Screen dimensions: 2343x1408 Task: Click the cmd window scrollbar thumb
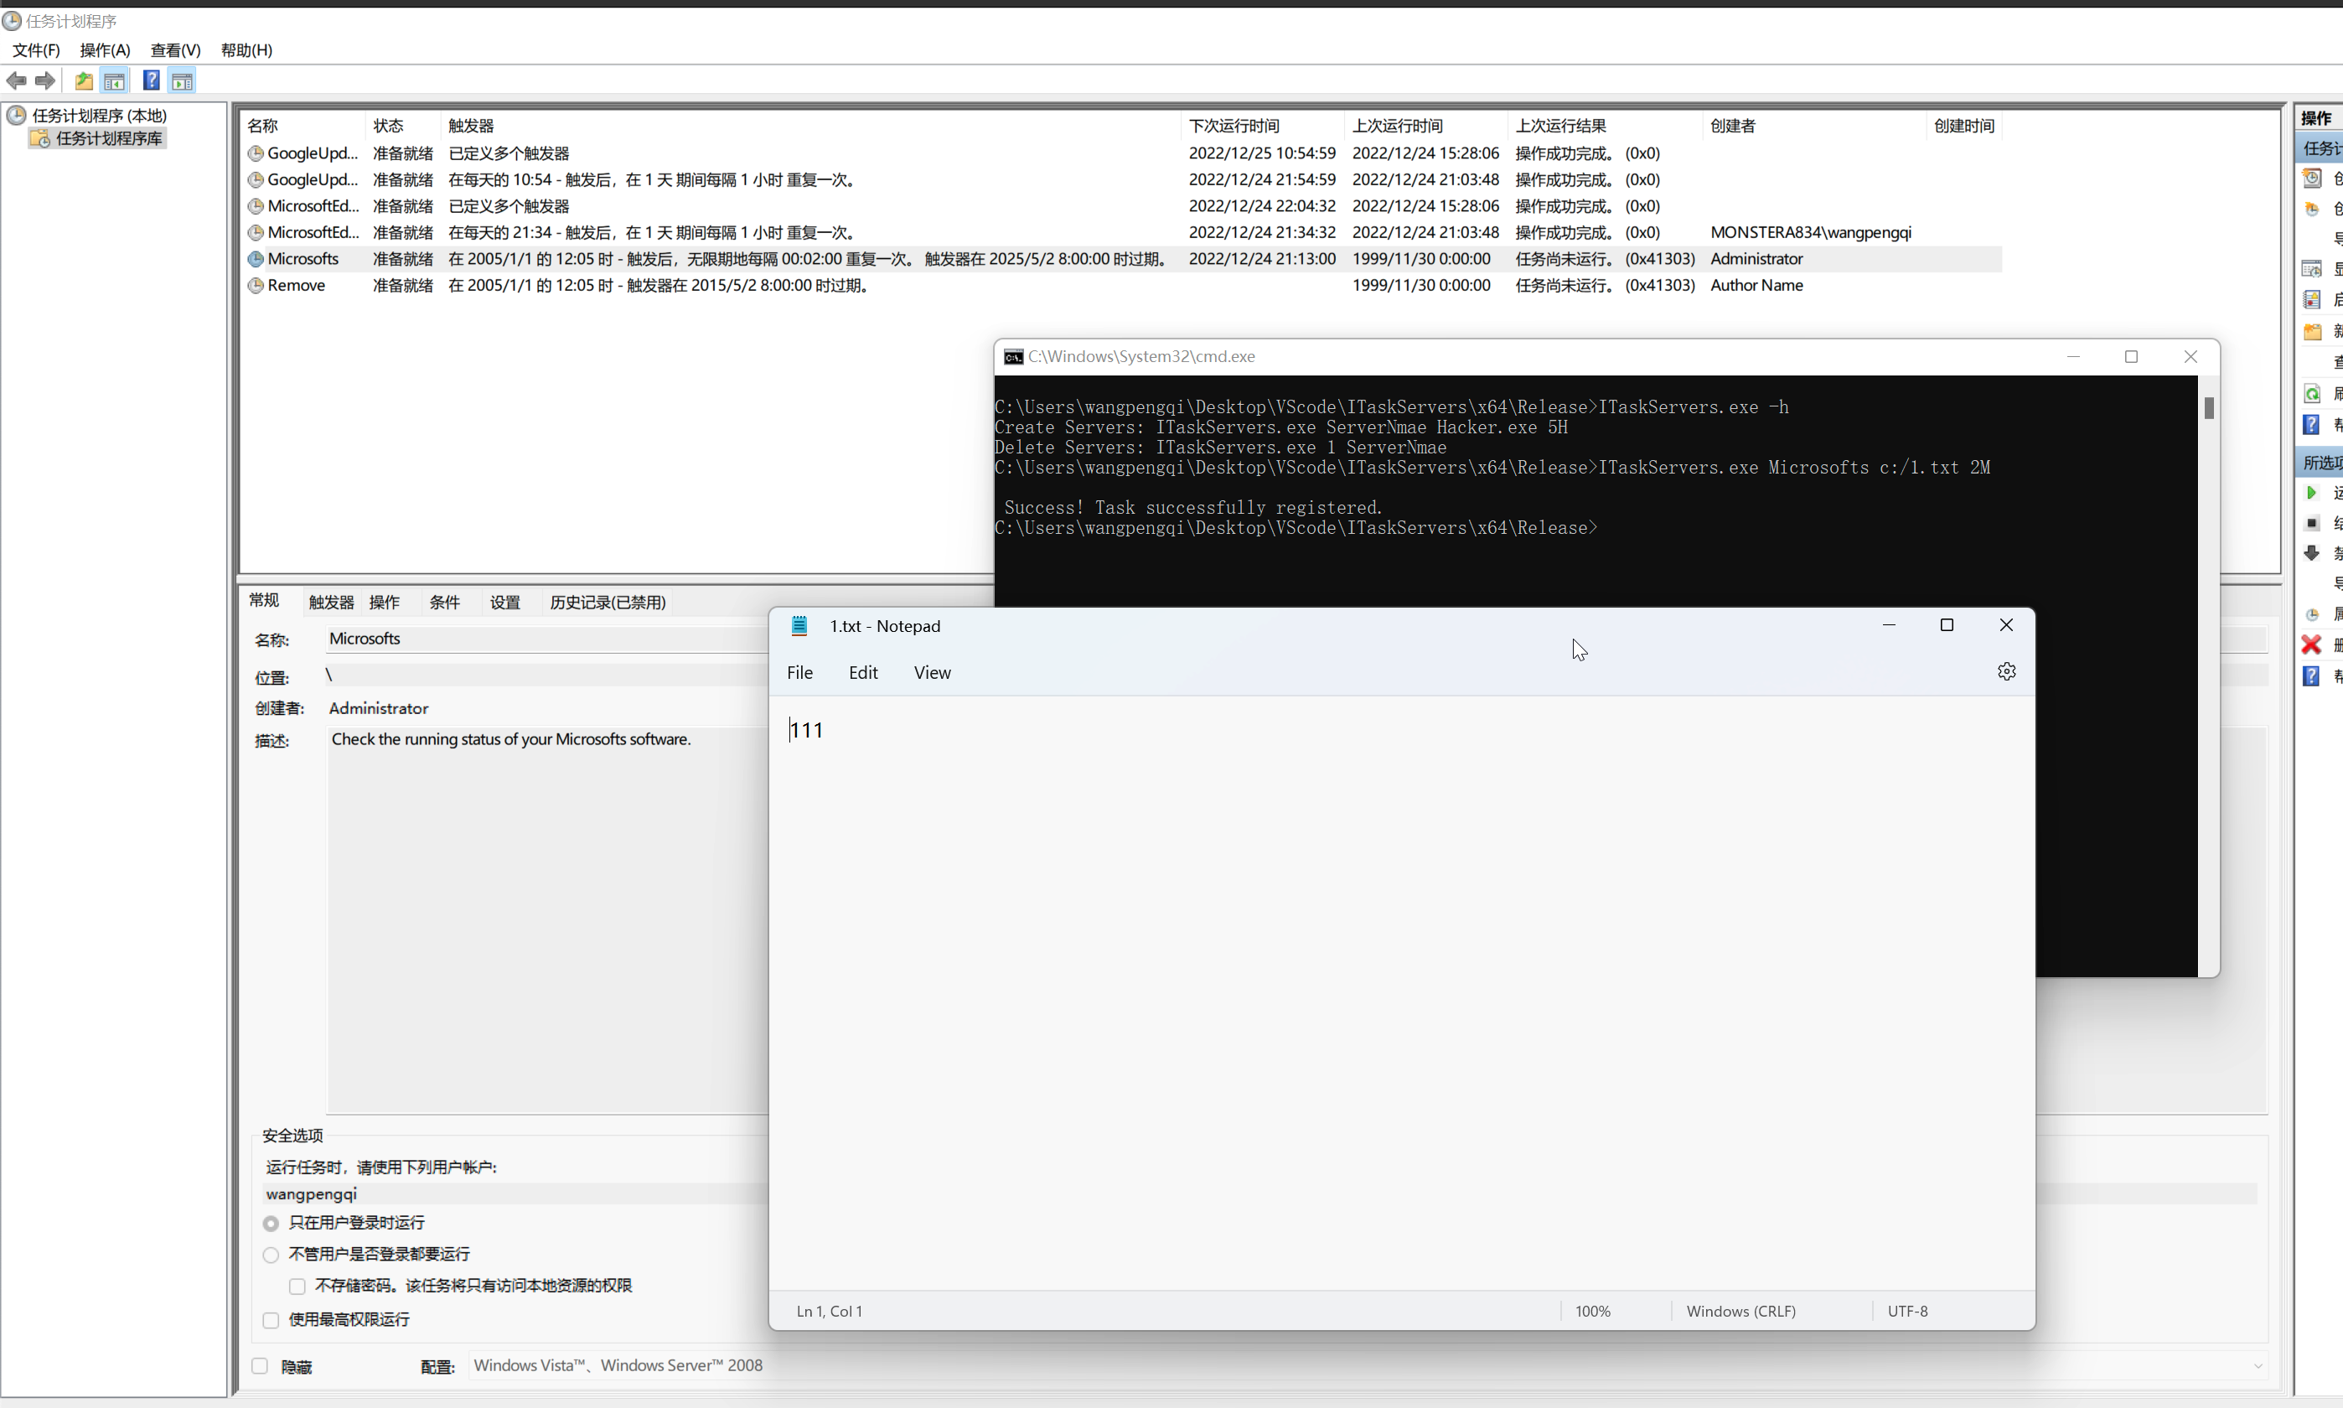[x=2209, y=408]
